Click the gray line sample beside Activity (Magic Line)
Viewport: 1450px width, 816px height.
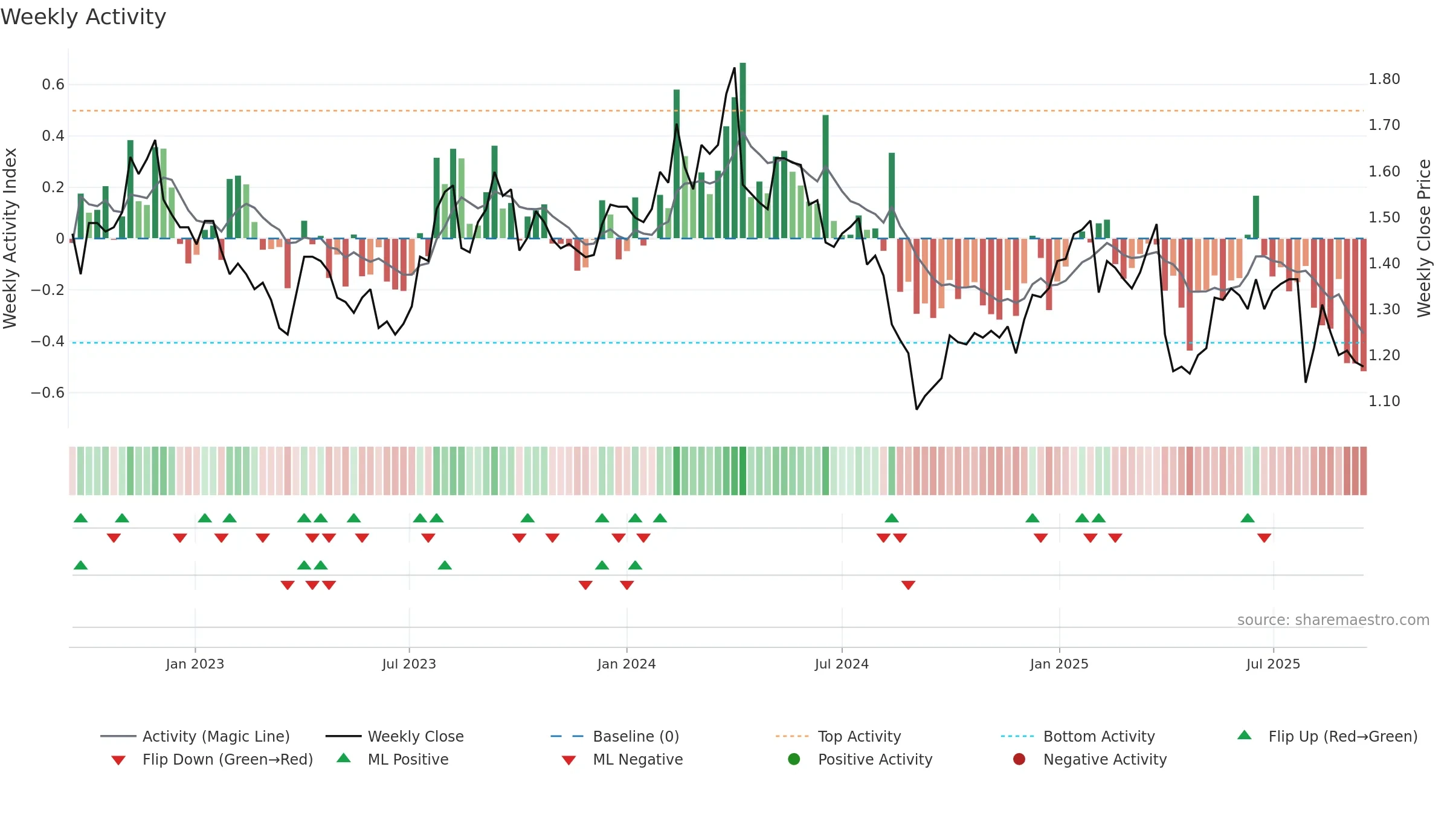point(118,736)
